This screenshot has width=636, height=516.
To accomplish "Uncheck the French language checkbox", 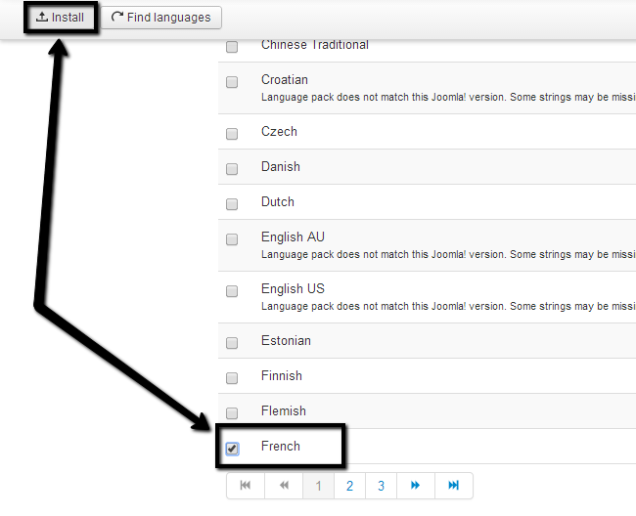I will pyautogui.click(x=232, y=449).
